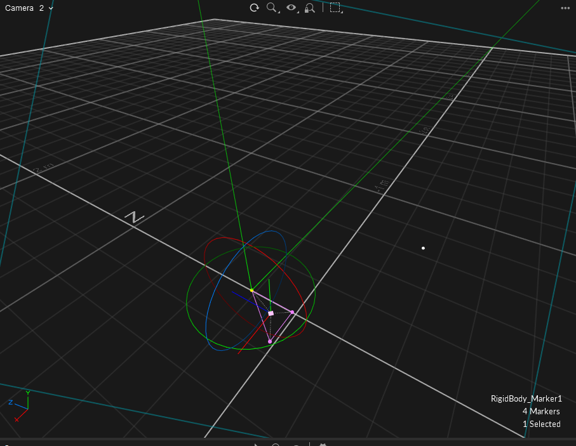The width and height of the screenshot is (576, 446).
Task: Click the RigidBody_Marker1 label
Action: [x=526, y=399]
